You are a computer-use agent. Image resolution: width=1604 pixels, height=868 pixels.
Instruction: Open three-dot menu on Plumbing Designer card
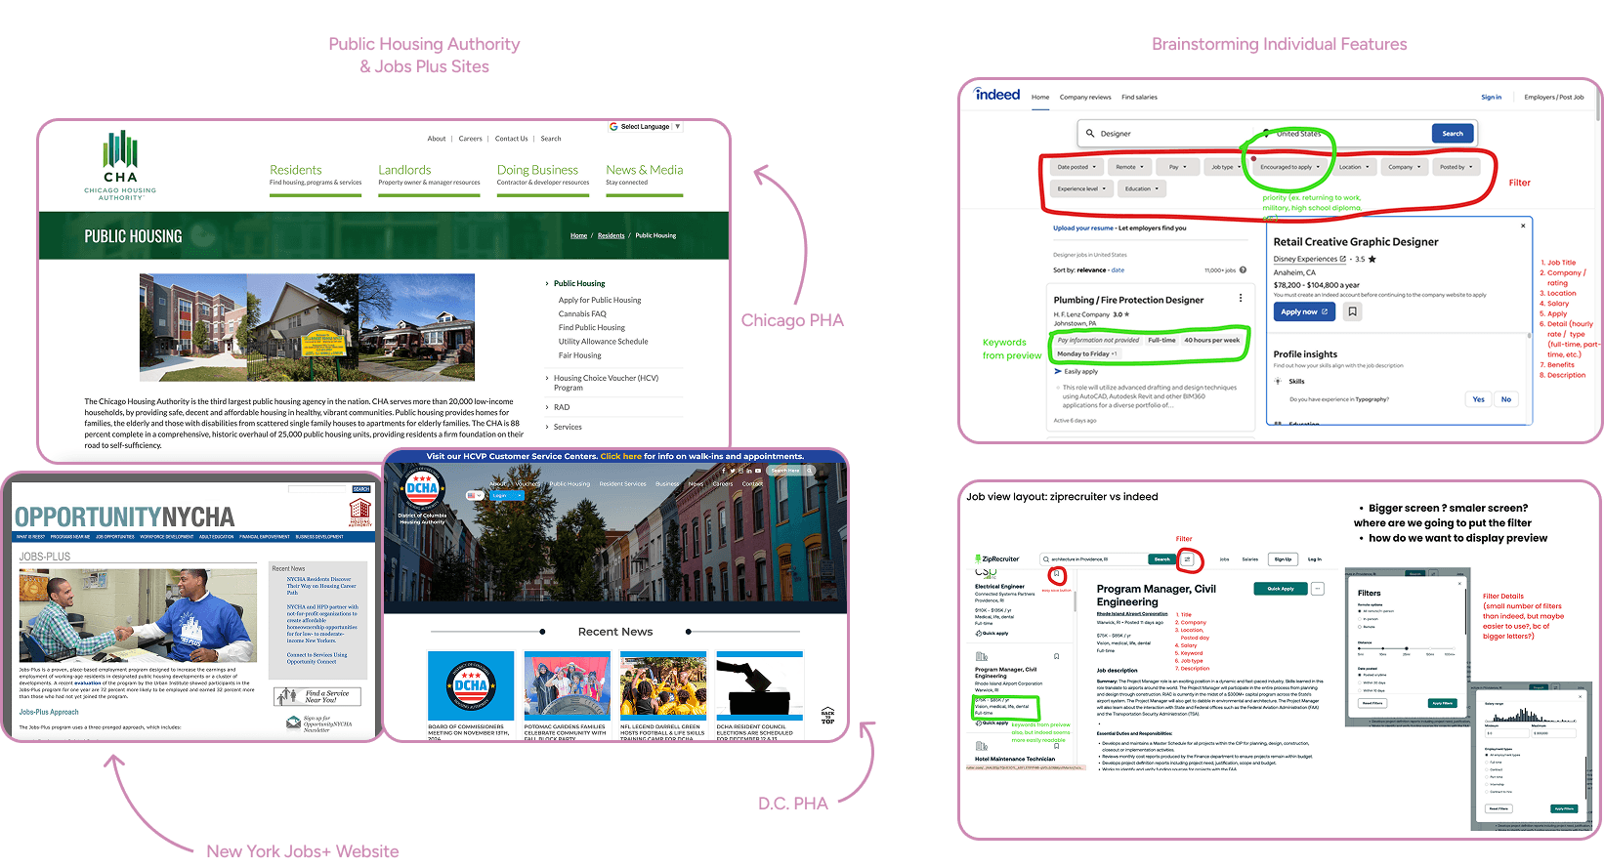click(1241, 298)
